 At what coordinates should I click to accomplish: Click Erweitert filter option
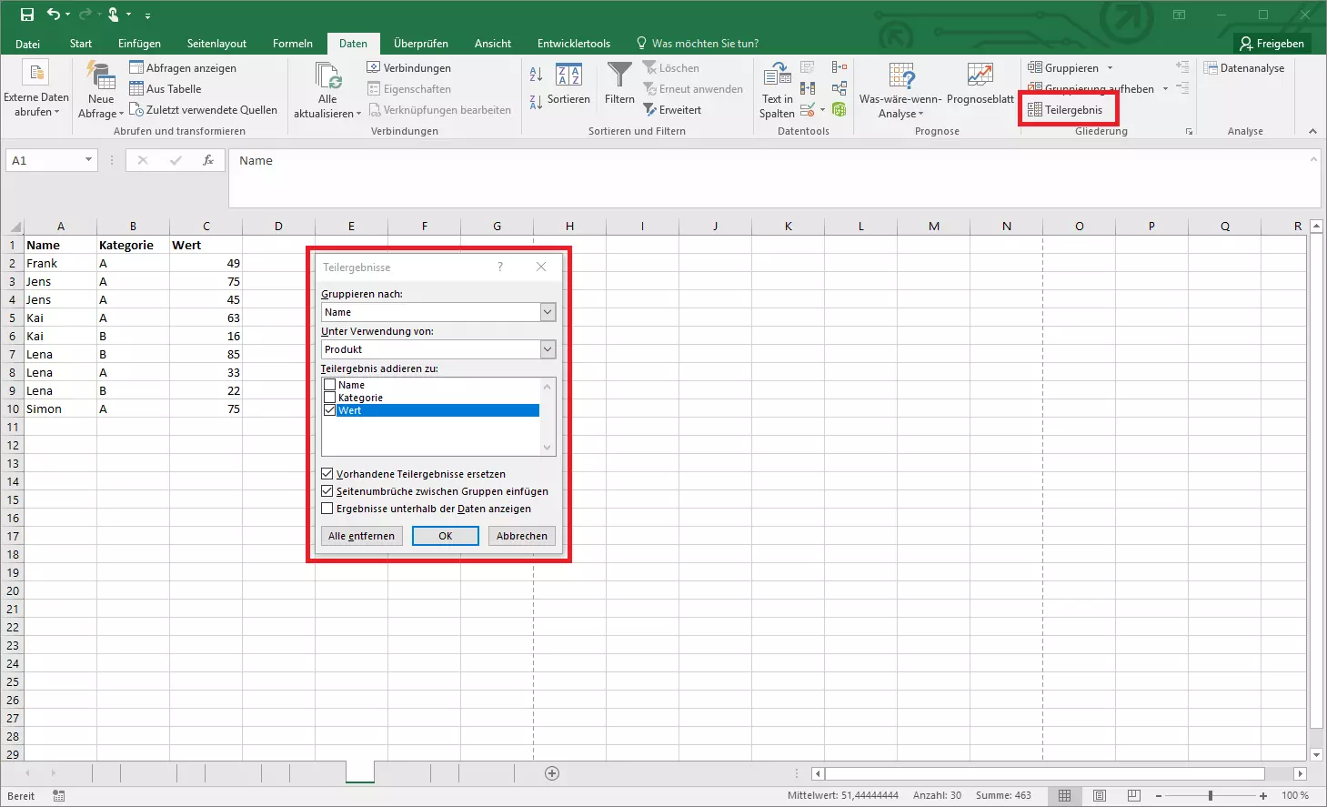click(x=672, y=109)
